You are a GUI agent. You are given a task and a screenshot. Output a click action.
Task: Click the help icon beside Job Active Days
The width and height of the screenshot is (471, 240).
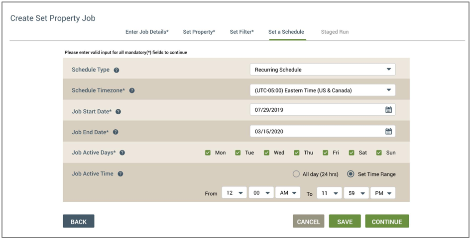point(122,153)
